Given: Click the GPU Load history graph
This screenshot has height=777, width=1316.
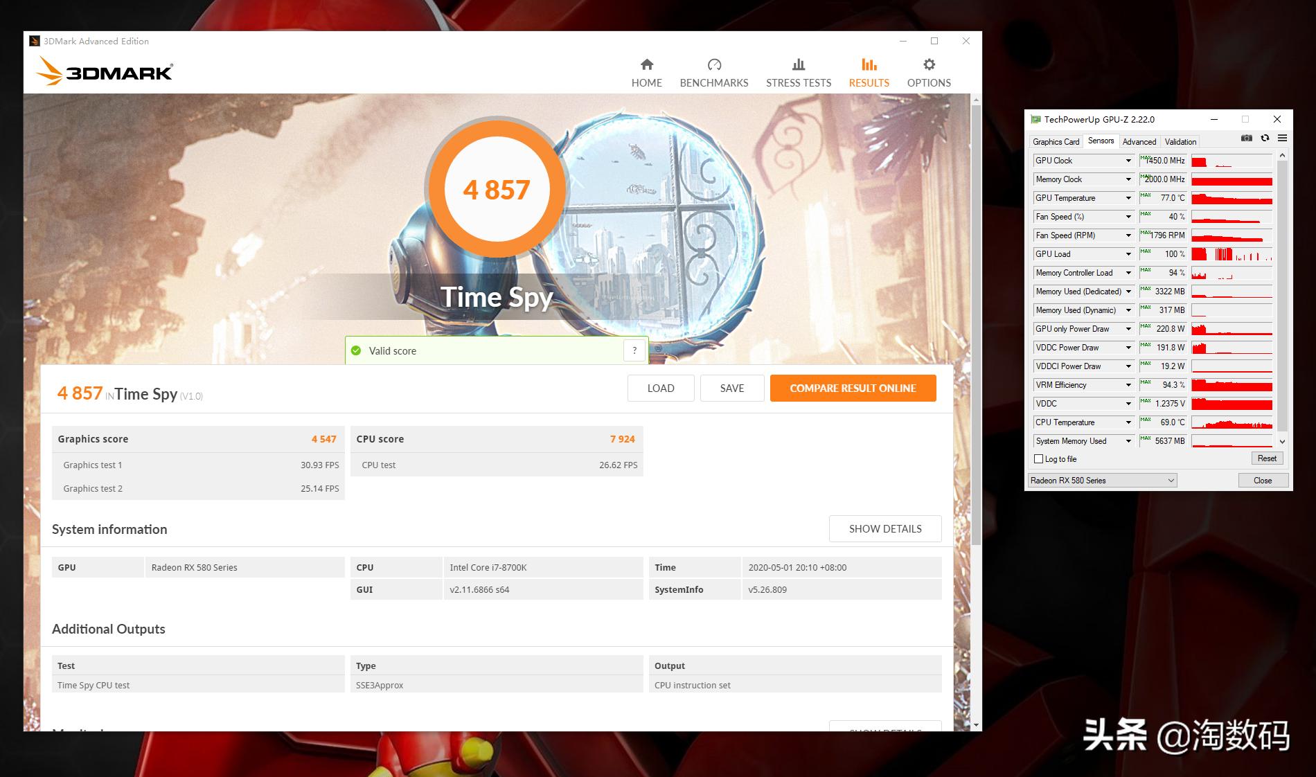Looking at the screenshot, I should coord(1231,254).
